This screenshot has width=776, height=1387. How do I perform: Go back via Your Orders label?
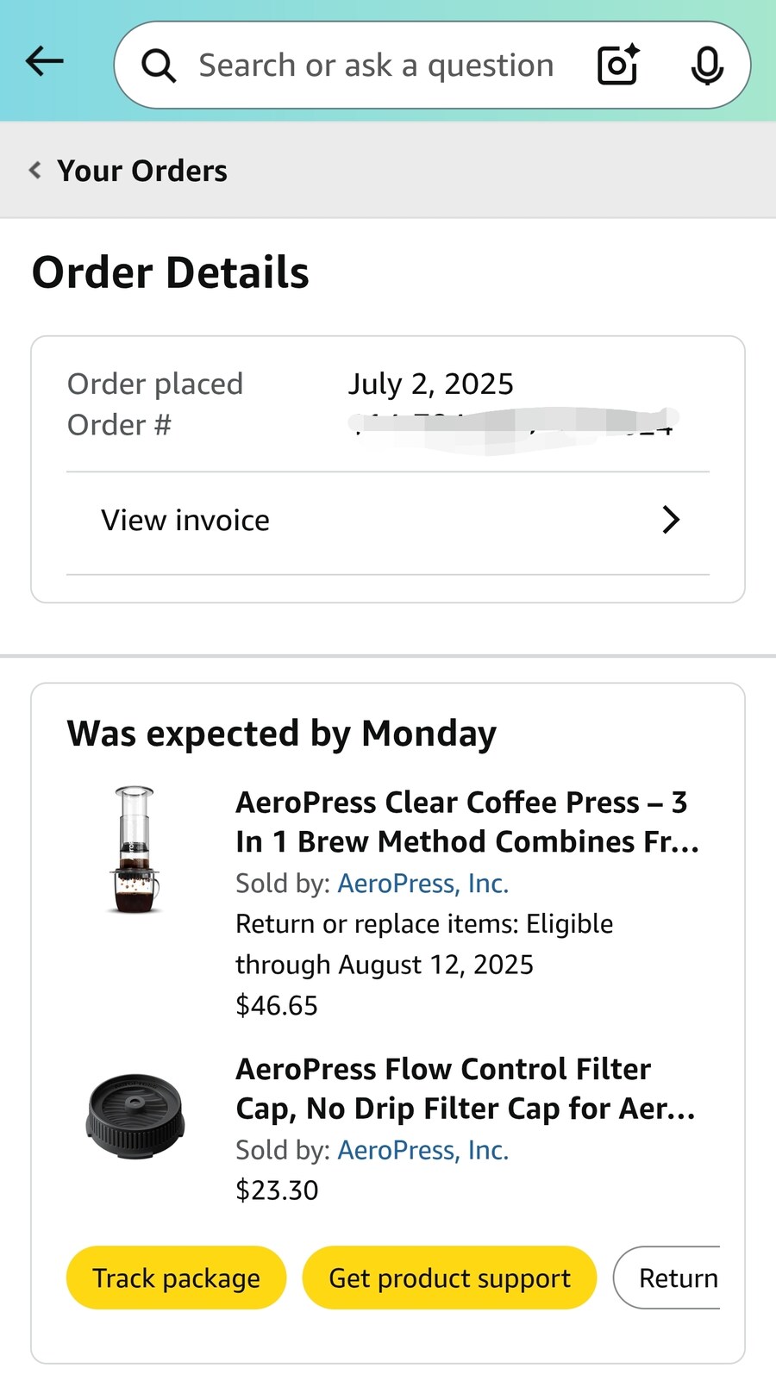[x=142, y=171]
